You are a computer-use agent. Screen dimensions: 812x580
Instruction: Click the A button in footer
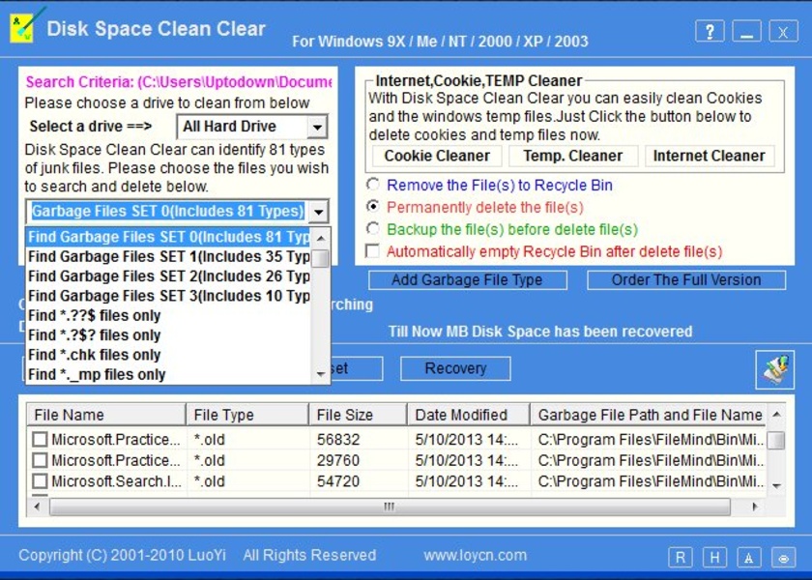pyautogui.click(x=749, y=558)
